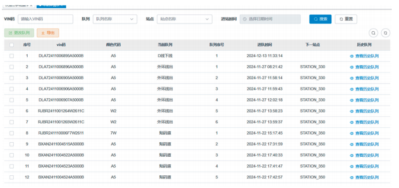Click the eye icon in row 6

(351, 111)
